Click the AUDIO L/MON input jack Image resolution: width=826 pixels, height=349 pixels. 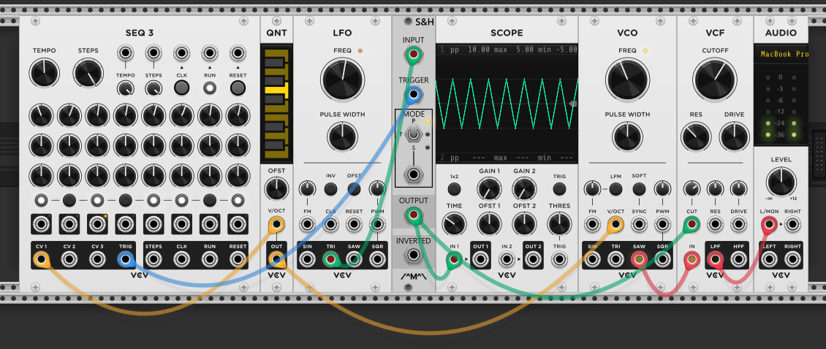pyautogui.click(x=768, y=226)
